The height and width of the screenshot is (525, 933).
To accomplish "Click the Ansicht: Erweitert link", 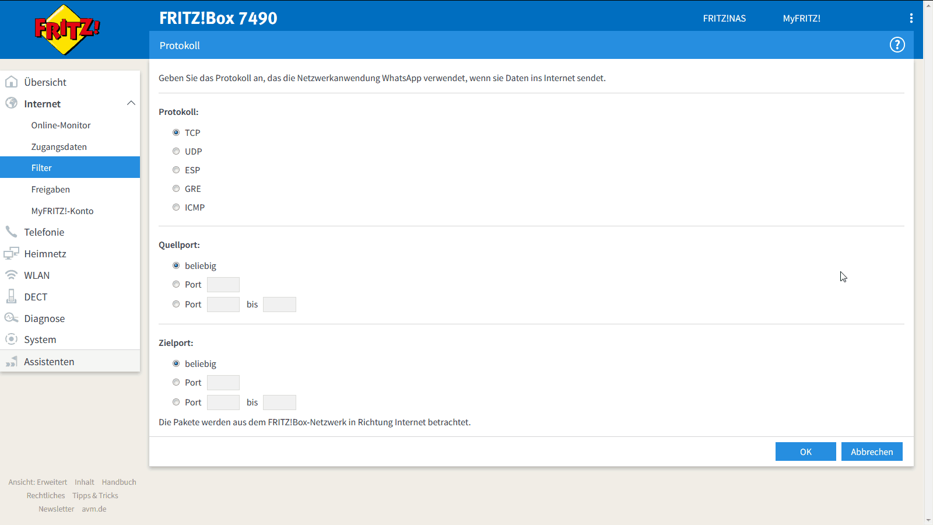I will point(38,482).
